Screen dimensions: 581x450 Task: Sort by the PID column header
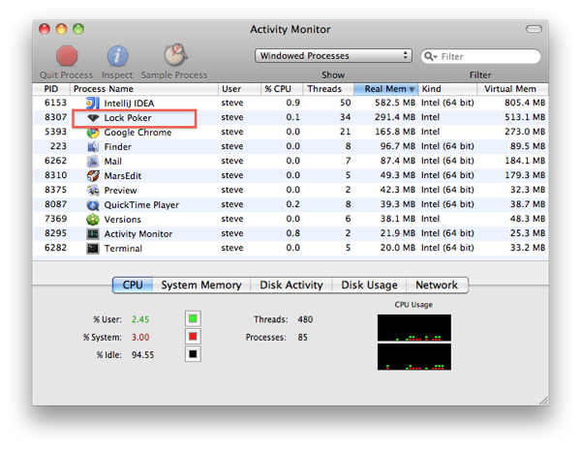pos(51,89)
